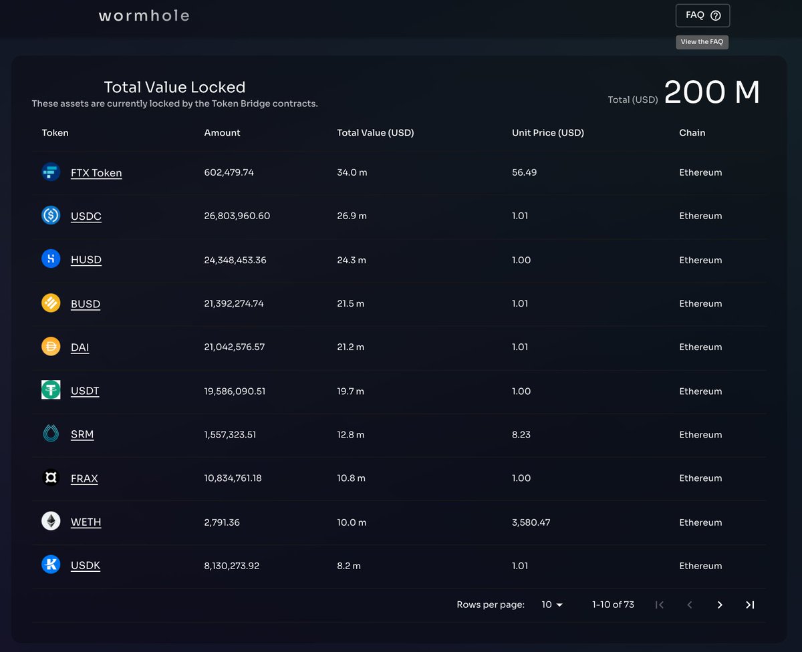802x652 pixels.
Task: Click the amount 1,557,323.51
Action: [230, 434]
